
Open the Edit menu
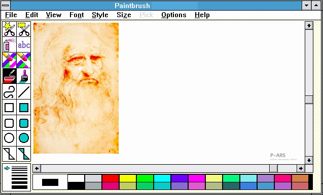click(32, 15)
